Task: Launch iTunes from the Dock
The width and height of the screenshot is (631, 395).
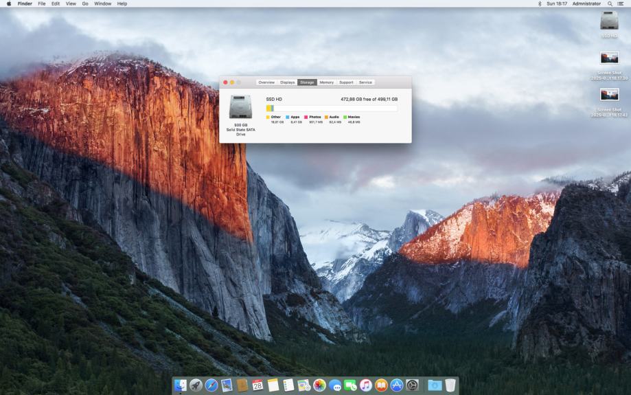Action: tap(366, 385)
